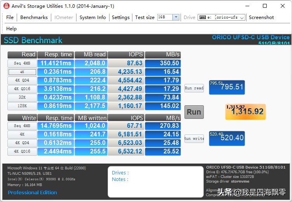The width and height of the screenshot is (292, 202).
Task: Click the Screenshot menu item
Action: [261, 17]
